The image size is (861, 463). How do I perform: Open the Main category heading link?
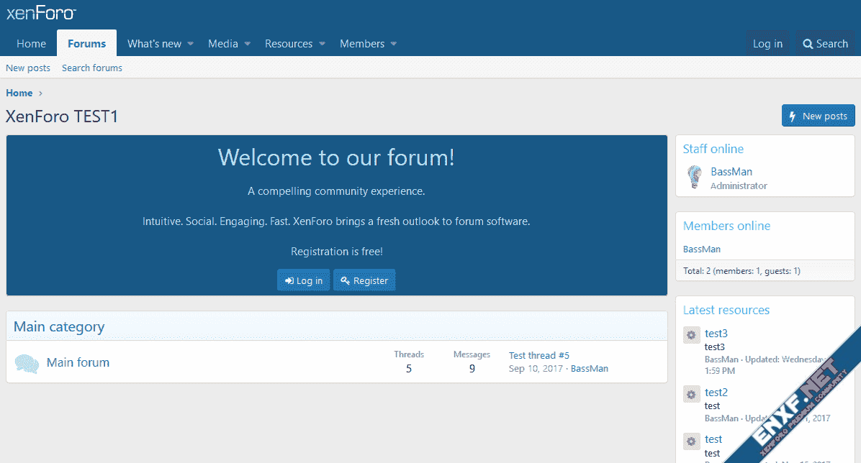pos(59,326)
